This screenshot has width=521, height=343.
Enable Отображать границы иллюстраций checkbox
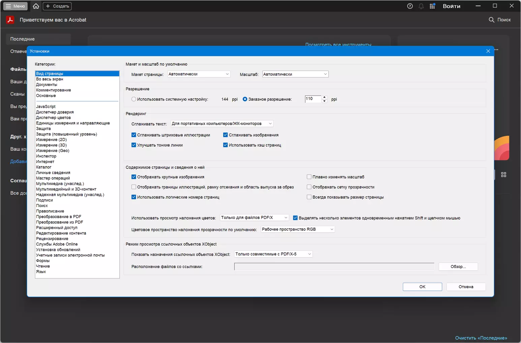[134, 187]
